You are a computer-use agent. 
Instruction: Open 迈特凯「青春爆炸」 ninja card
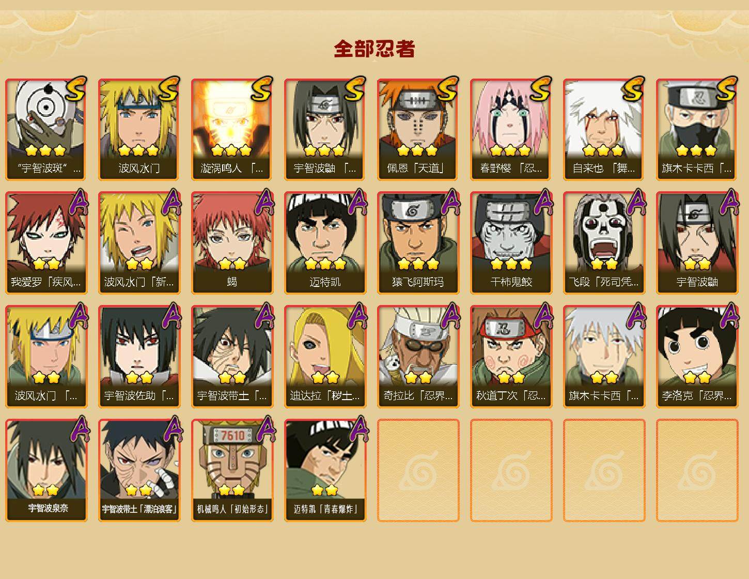[x=325, y=470]
